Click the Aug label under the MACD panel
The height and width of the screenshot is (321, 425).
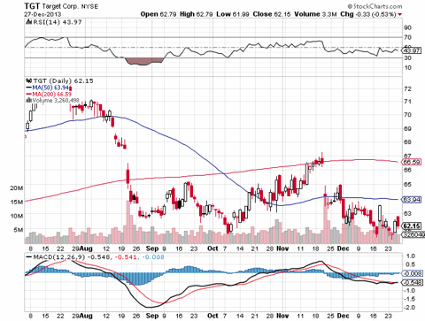click(86, 316)
